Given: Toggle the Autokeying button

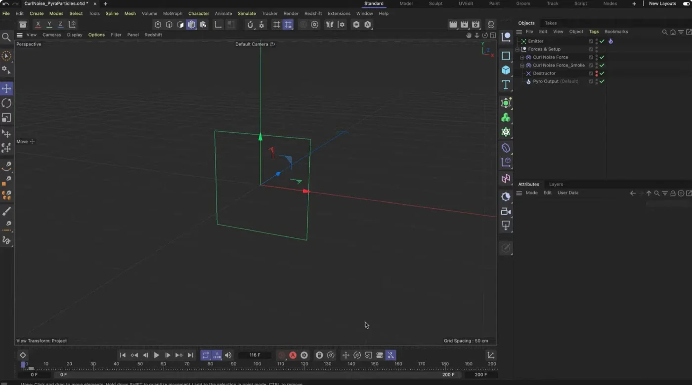Looking at the screenshot, I should (293, 355).
